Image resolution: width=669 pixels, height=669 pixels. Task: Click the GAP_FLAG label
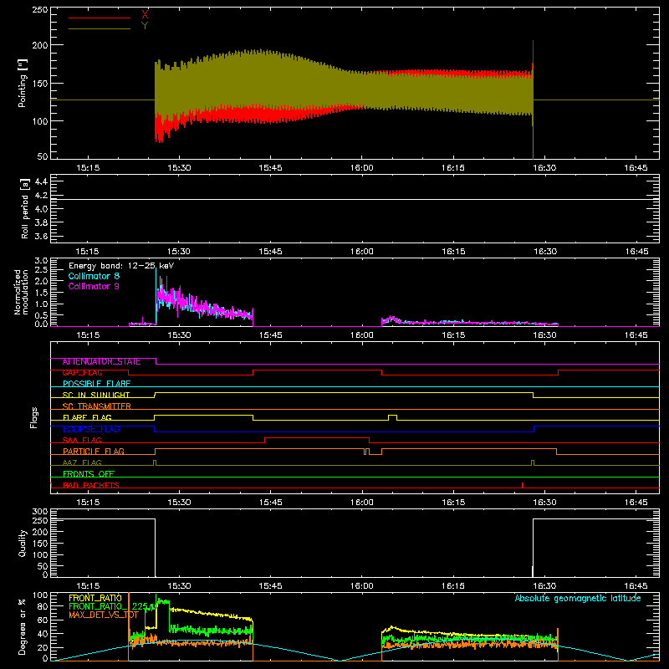(x=82, y=373)
